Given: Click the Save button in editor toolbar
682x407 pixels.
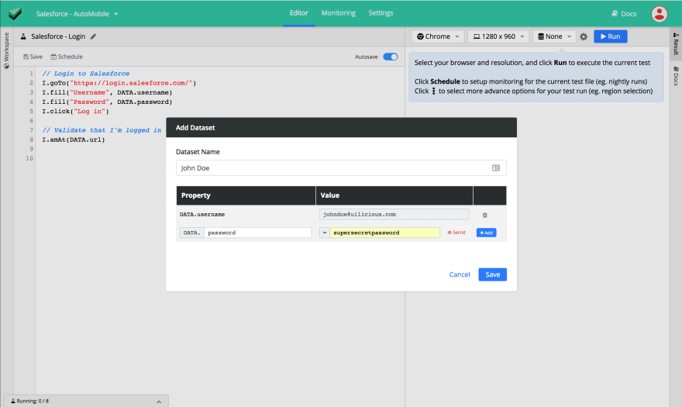Looking at the screenshot, I should 33,57.
